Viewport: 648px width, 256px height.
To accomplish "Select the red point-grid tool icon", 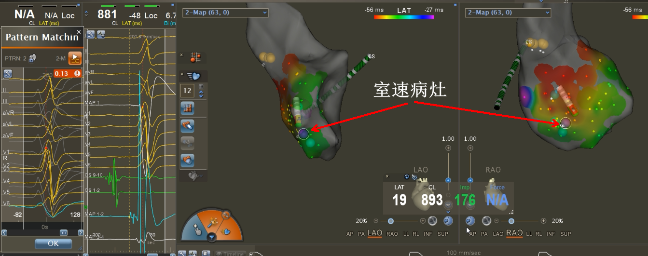I will [195, 58].
